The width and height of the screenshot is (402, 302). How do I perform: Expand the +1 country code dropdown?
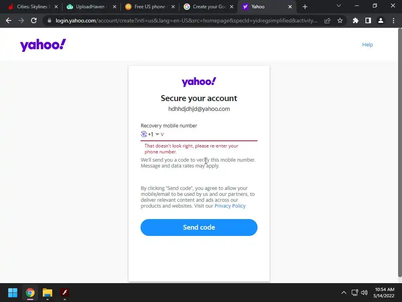pos(154,134)
